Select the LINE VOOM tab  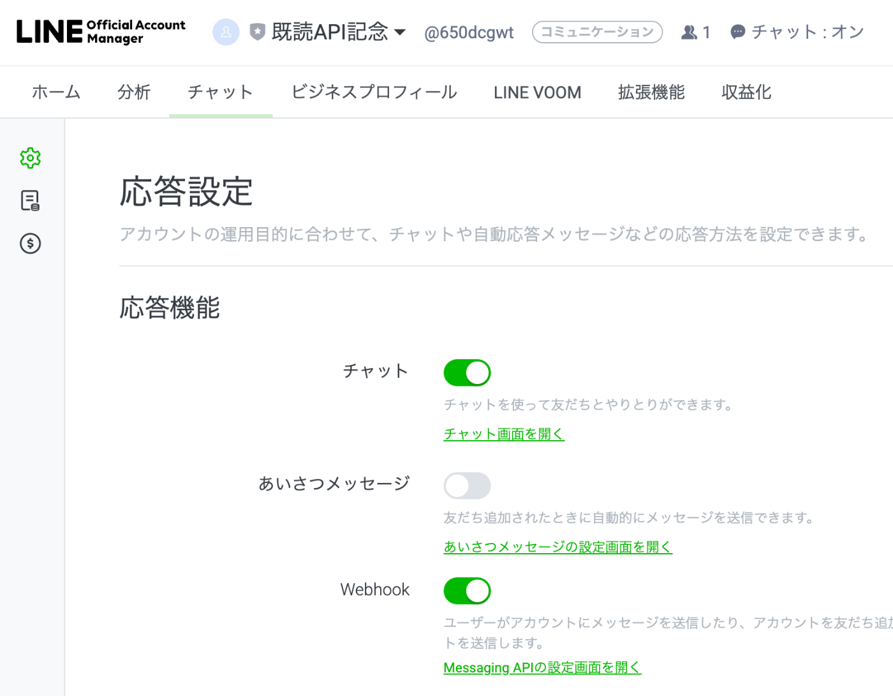[x=537, y=92]
